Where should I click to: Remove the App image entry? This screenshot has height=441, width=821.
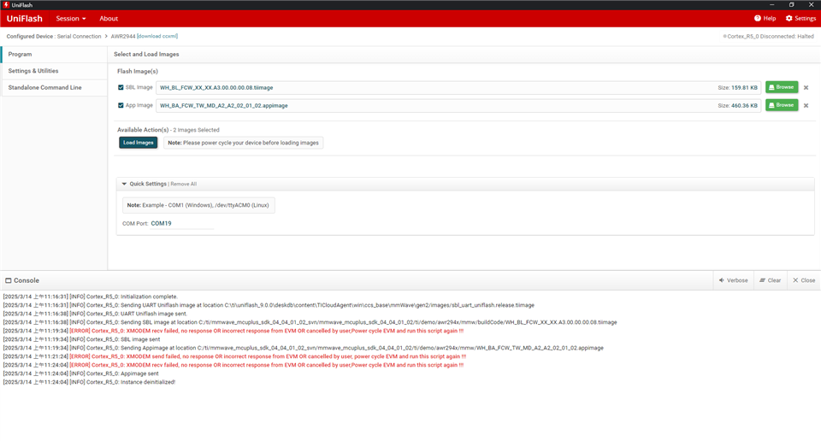click(806, 106)
